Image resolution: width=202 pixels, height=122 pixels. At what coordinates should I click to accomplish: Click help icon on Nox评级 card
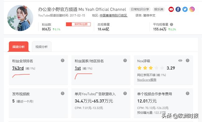[x=188, y=61]
